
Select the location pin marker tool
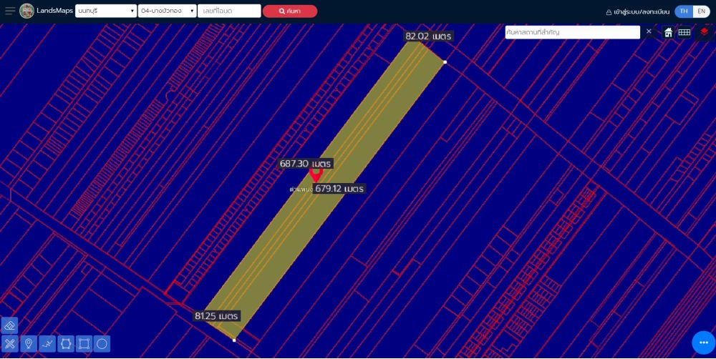(28, 344)
